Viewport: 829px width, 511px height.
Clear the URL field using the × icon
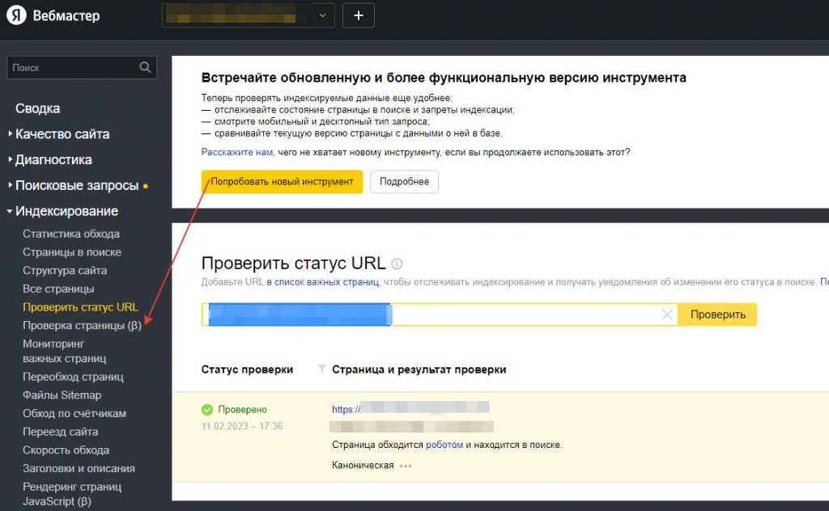pos(667,315)
